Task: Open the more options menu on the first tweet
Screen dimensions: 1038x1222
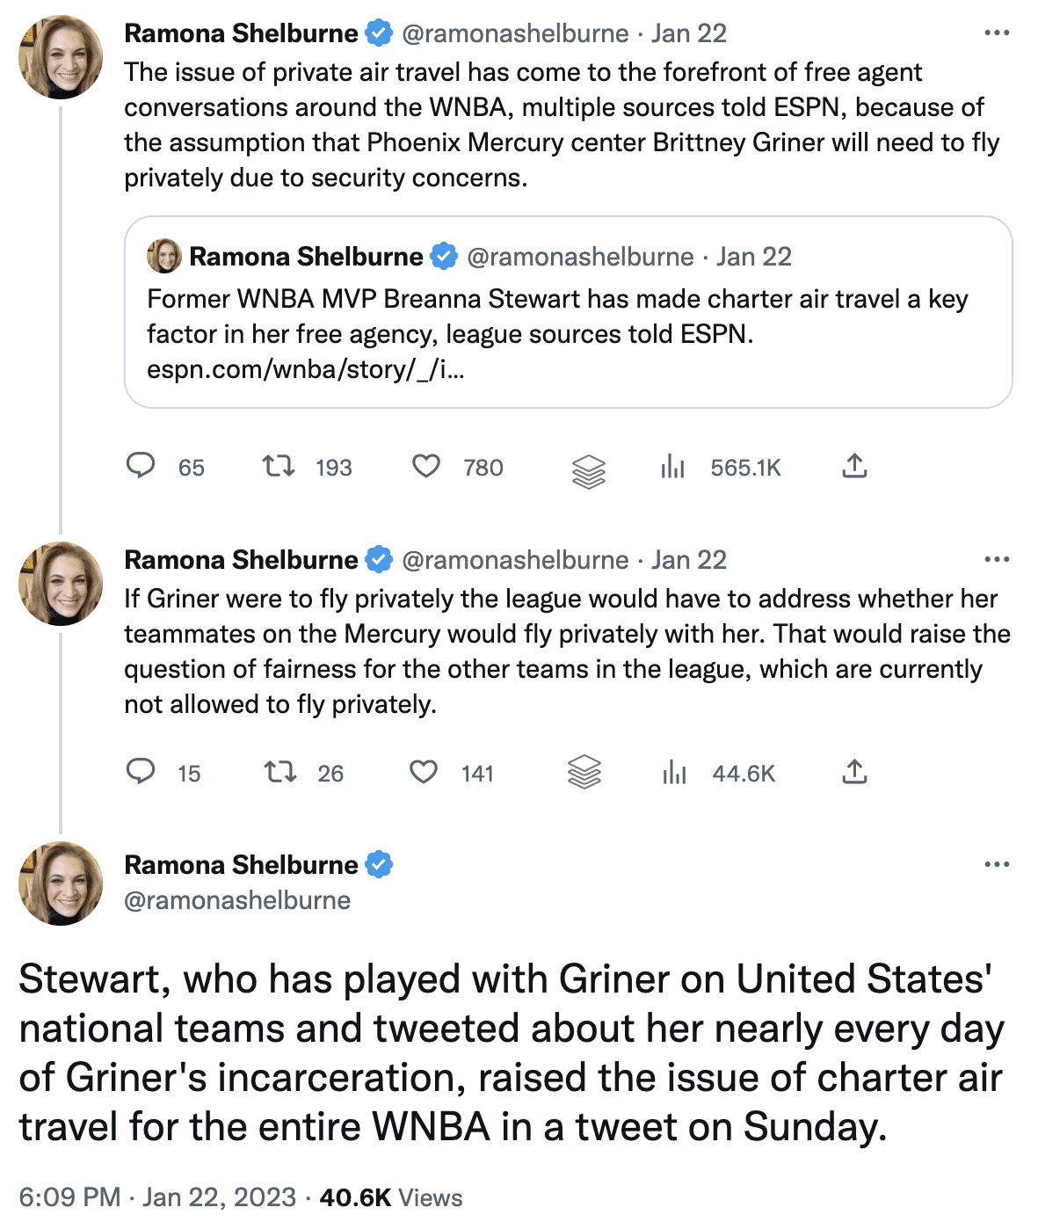Action: [x=997, y=33]
